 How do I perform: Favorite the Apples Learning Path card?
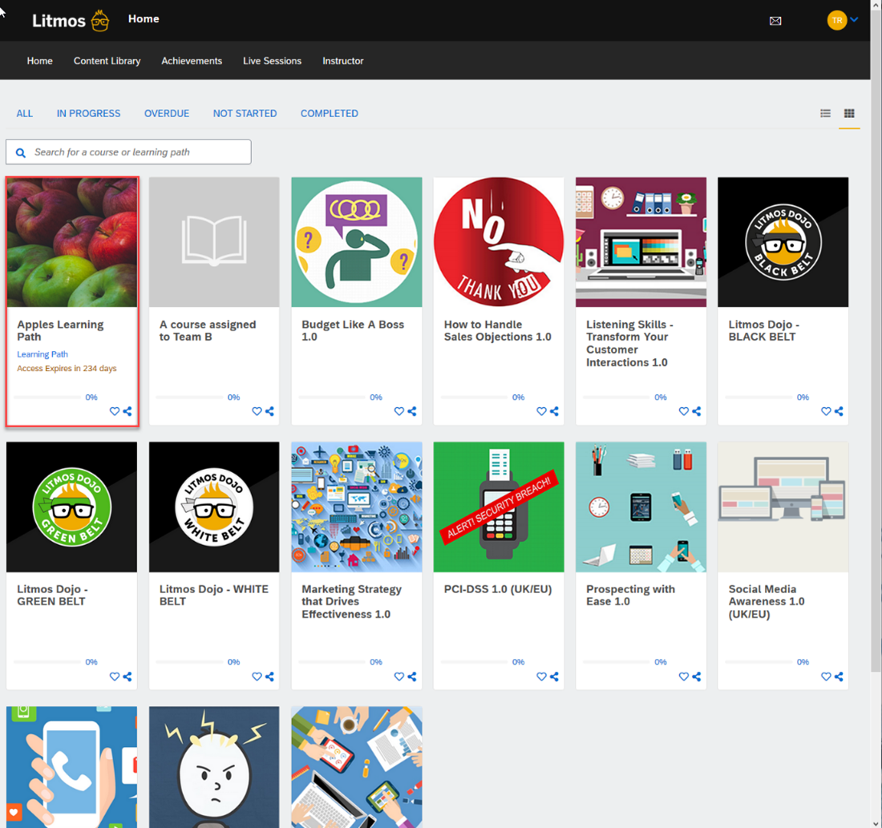(114, 411)
